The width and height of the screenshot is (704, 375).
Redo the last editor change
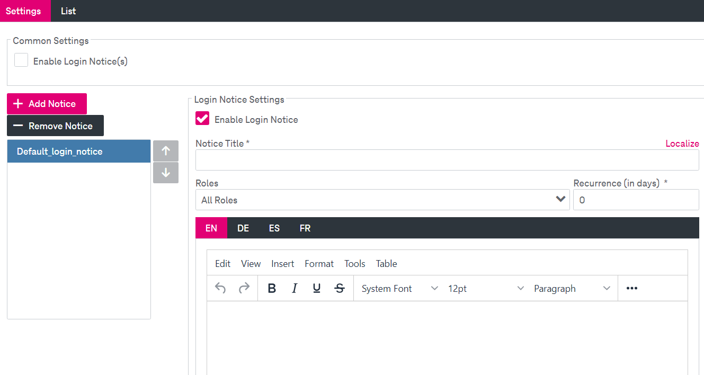click(x=244, y=289)
